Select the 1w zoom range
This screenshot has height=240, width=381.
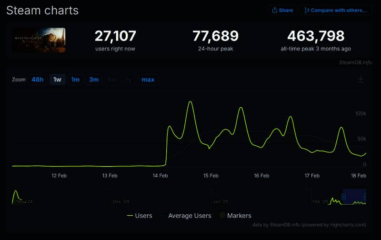(57, 80)
